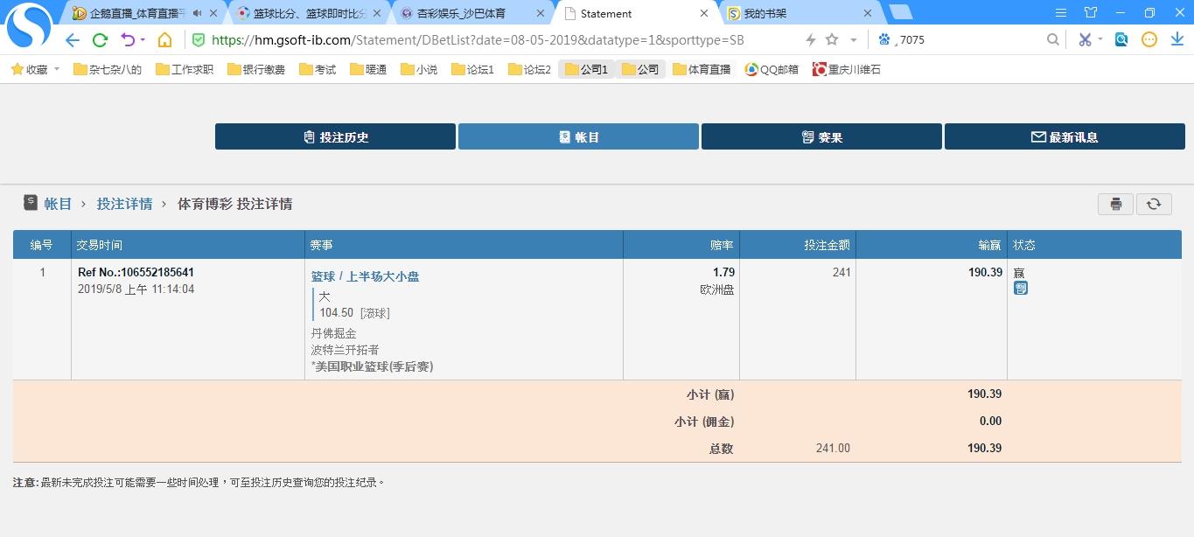Open the 体育直播 bookmark folder
This screenshot has width=1194, height=537.
702,69
